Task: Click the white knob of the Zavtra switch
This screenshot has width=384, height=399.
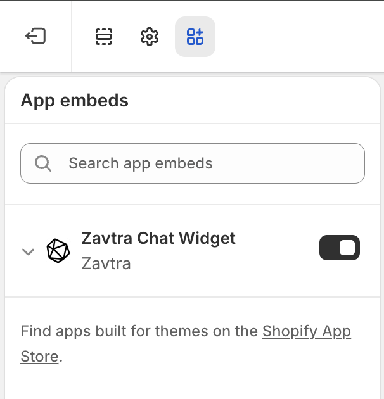Action: coord(347,248)
